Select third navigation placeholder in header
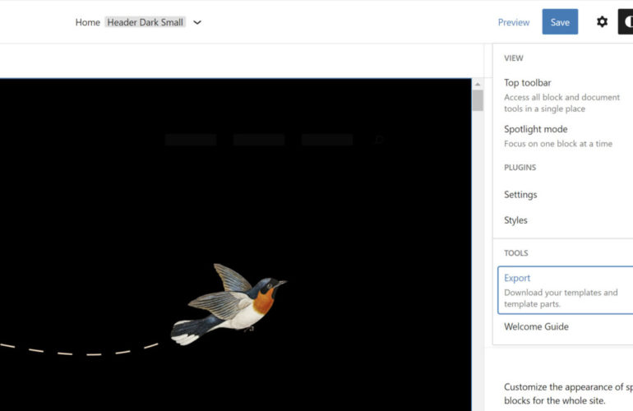Viewport: 633px width, 411px height. [x=327, y=140]
